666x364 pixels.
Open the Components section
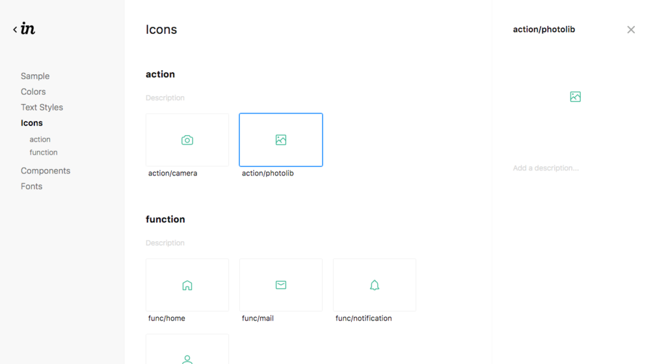tap(46, 170)
